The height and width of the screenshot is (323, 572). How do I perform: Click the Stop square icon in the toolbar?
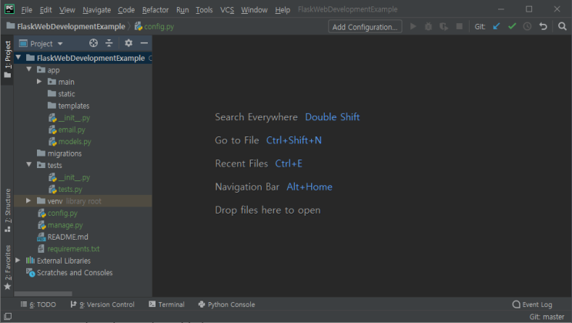pos(460,27)
